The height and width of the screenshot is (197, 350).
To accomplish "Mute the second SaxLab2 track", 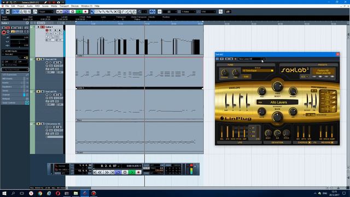I will [38, 91].
